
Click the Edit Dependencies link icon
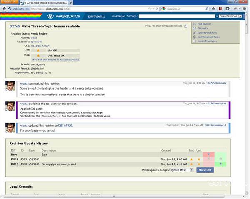pyautogui.click(x=194, y=32)
